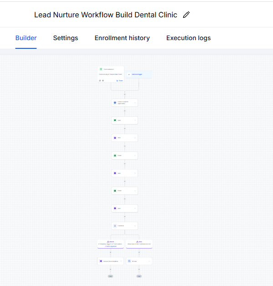Select clock icon of Wait between the Emails
The width and height of the screenshot is (273, 286).
[x=115, y=173]
